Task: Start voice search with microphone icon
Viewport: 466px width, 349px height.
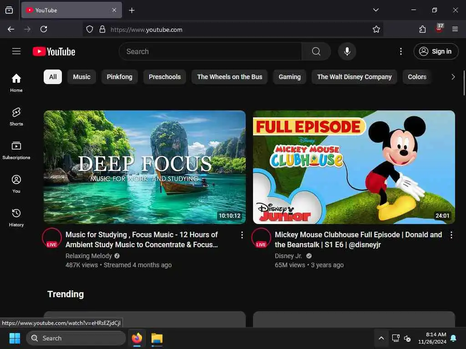Action: (347, 51)
